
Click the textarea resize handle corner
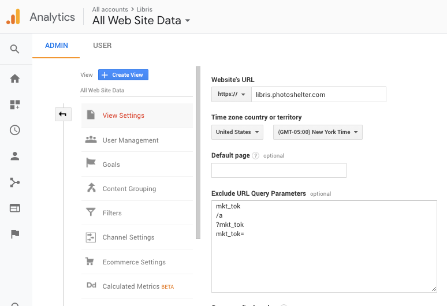(x=434, y=289)
